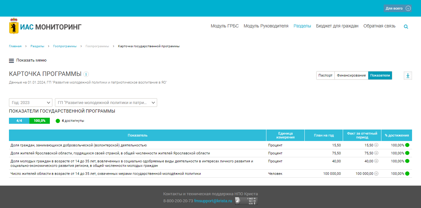Go to Главная in breadcrumbs
This screenshot has width=421, height=208.
click(x=15, y=46)
